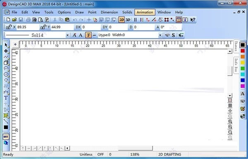This screenshot has width=248, height=159.
Task: Select the Text tool
Action: [x=6, y=98]
